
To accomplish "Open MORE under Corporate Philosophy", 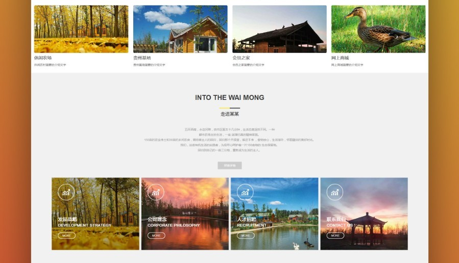I will click(x=156, y=235).
